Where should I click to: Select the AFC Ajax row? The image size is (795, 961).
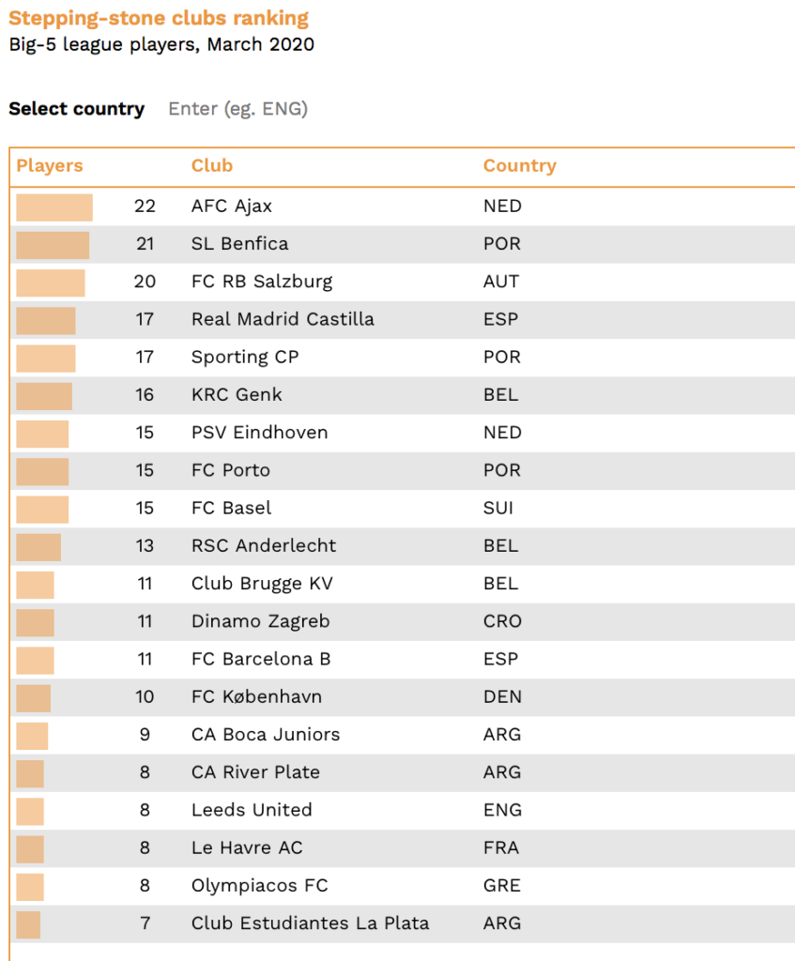tap(403, 206)
